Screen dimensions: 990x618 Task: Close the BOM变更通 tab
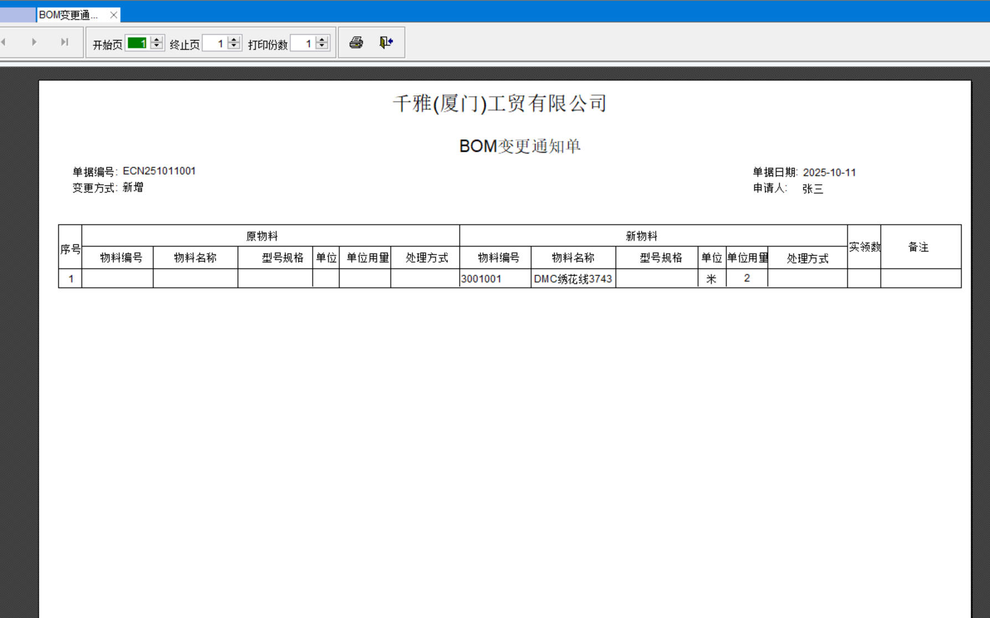click(114, 15)
